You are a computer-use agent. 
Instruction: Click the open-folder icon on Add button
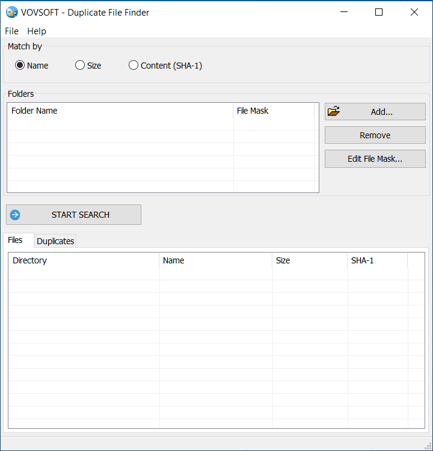coord(334,111)
